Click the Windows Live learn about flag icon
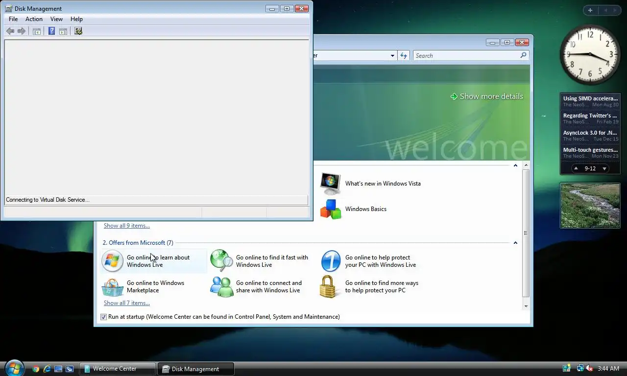Viewport: 627px width, 376px height. tap(112, 261)
